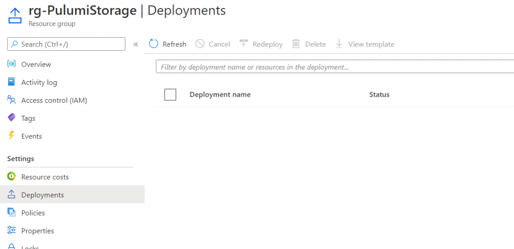This screenshot has width=514, height=249.
Task: Collapse the sidebar with double chevron
Action: pos(136,44)
